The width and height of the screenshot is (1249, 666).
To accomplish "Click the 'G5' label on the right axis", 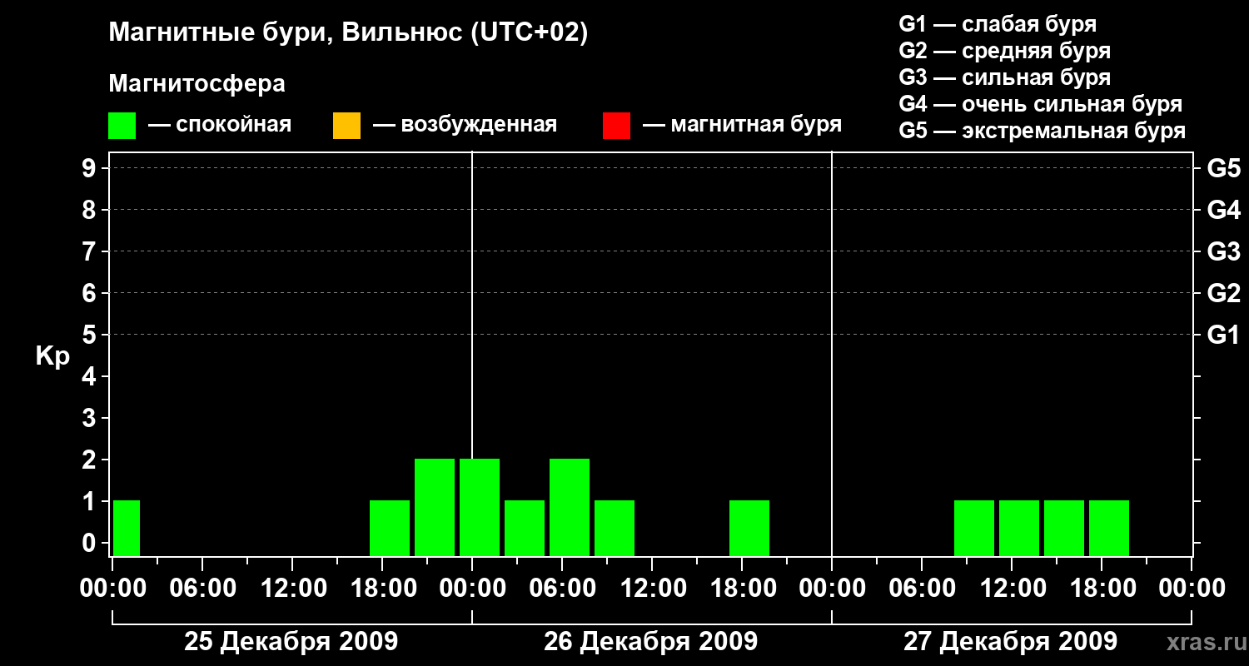I will (1224, 168).
